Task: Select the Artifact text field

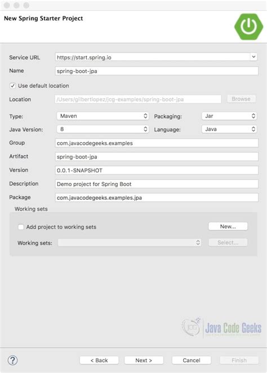Action: (x=157, y=156)
